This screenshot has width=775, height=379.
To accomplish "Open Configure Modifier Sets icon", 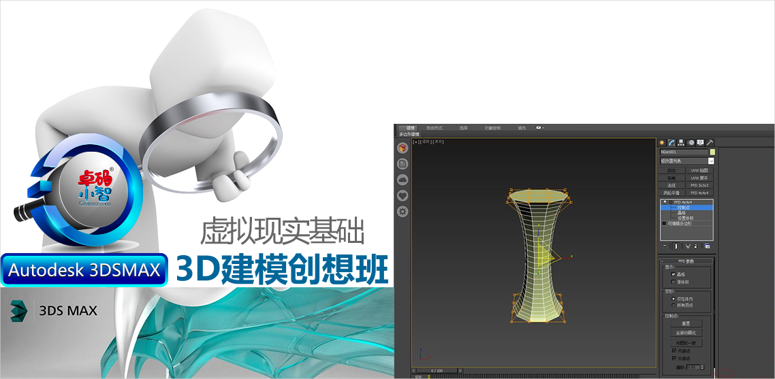I will click(x=708, y=246).
